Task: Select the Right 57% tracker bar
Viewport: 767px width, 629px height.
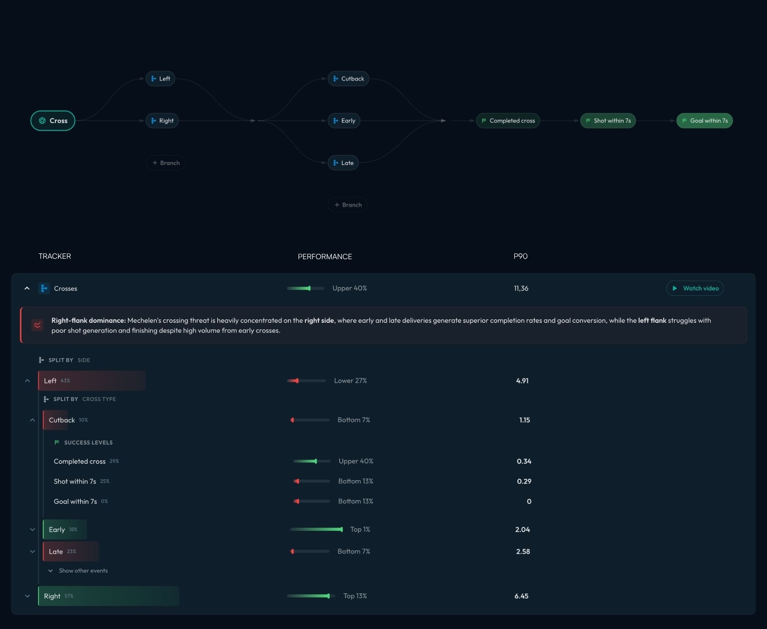Action: pos(109,596)
